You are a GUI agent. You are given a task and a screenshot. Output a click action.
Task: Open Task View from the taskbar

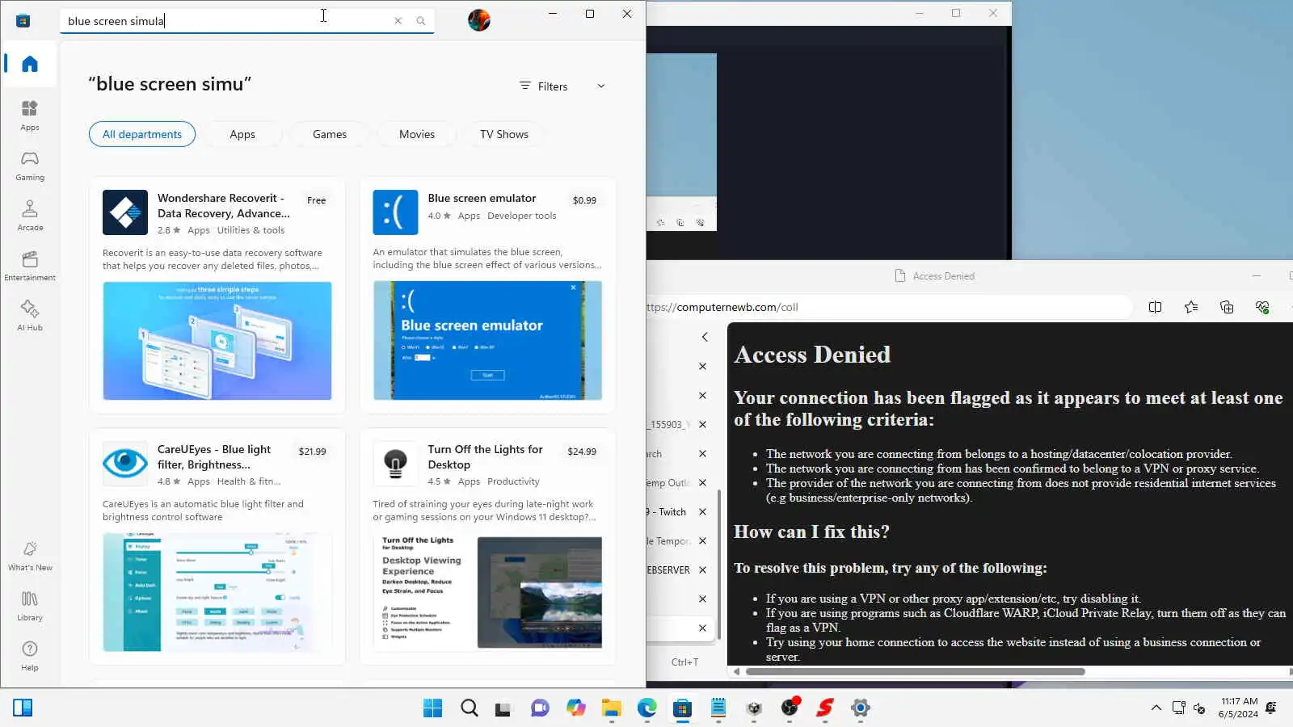pyautogui.click(x=504, y=708)
